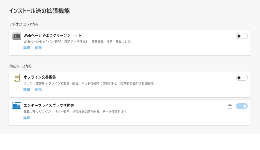The image size is (260, 150).
Task: Enable the Webページ全体スクリーンショット extension toggle
Action: [242, 36]
